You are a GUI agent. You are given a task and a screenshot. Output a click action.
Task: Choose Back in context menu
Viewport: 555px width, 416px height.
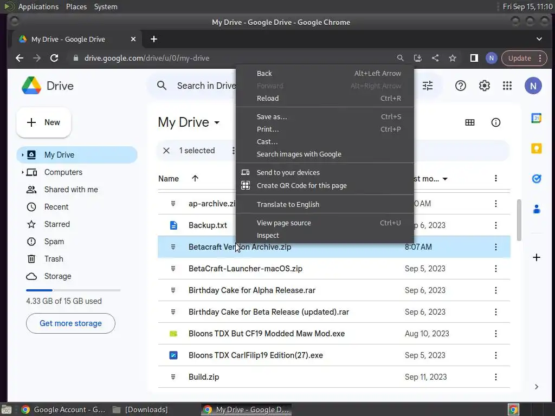click(x=325, y=73)
